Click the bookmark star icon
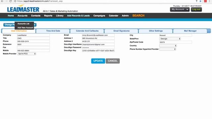212x119 pixels. [x=200, y=1]
